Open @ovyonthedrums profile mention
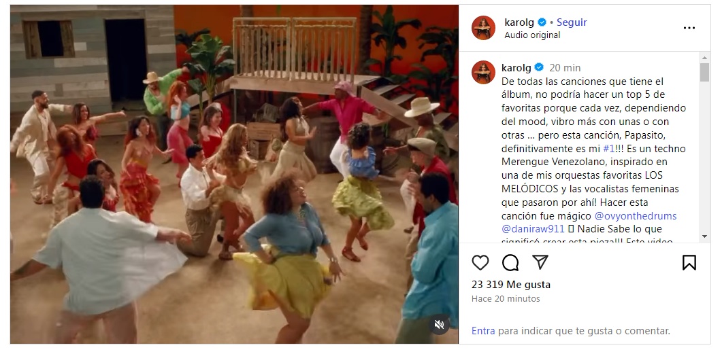Screen dimensions: 722x354 (636, 215)
